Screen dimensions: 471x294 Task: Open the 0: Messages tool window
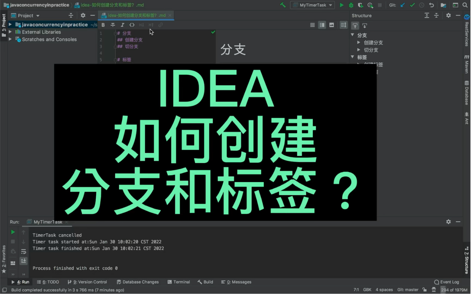[x=236, y=282]
